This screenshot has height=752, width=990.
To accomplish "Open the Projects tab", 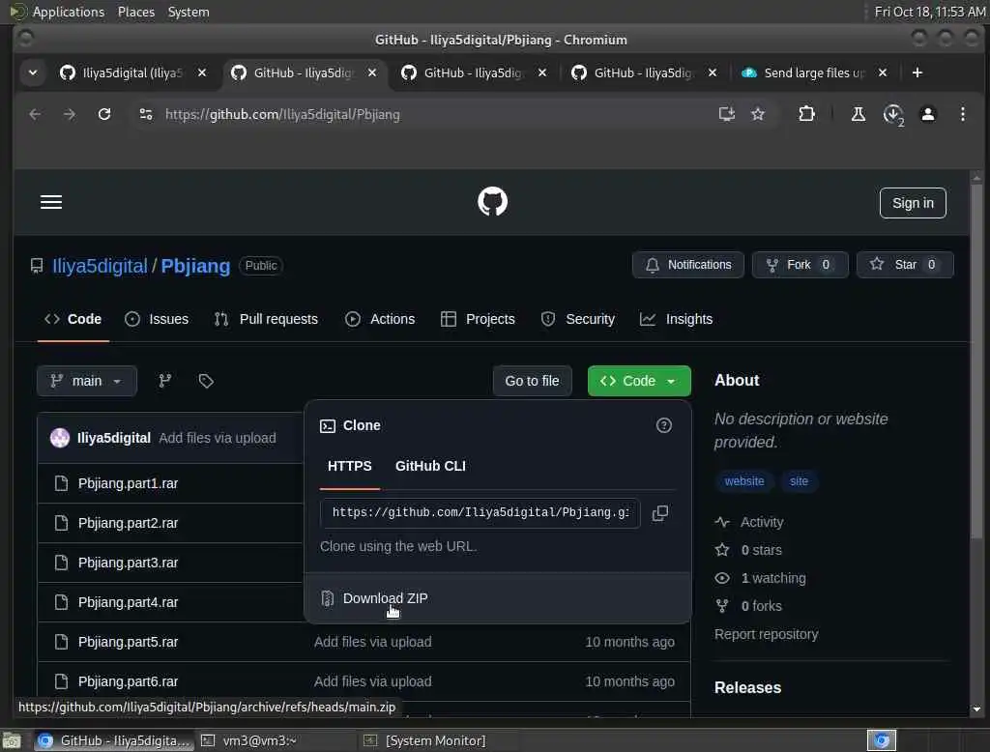I will (x=478, y=320).
